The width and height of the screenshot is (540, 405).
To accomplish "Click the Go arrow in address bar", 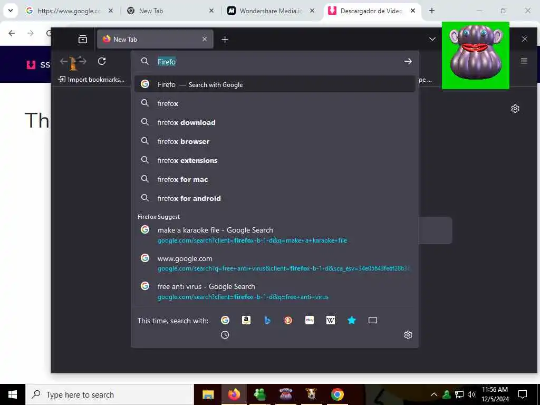I will [x=408, y=61].
